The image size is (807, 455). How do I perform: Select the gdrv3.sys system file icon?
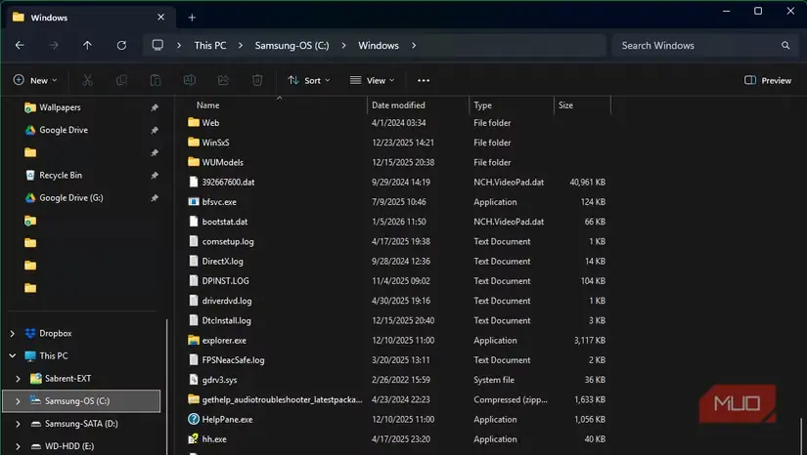point(194,380)
